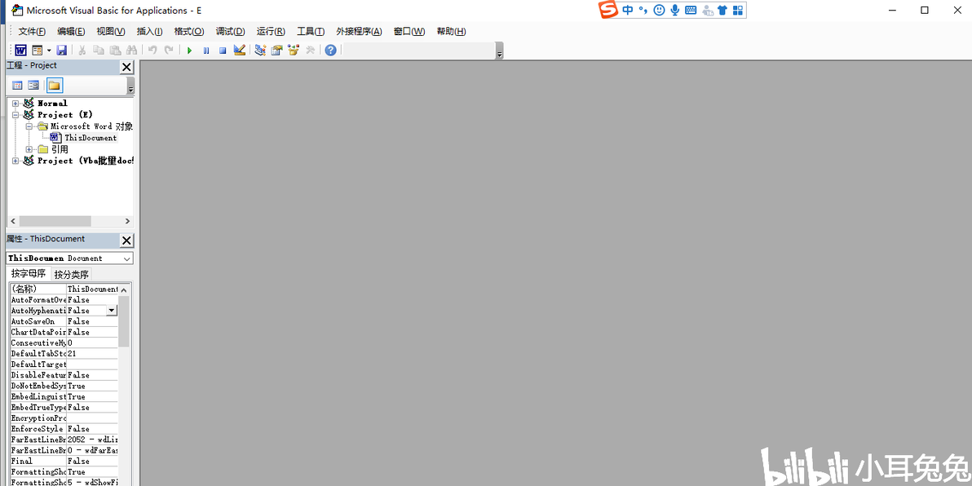Open the 工具(T) menu

point(311,32)
